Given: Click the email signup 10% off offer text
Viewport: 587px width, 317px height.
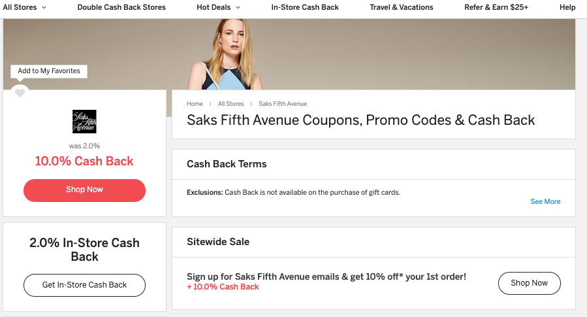Looking at the screenshot, I should click(326, 276).
